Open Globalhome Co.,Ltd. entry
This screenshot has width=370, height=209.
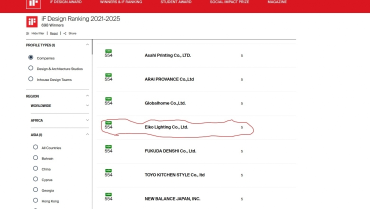point(165,103)
